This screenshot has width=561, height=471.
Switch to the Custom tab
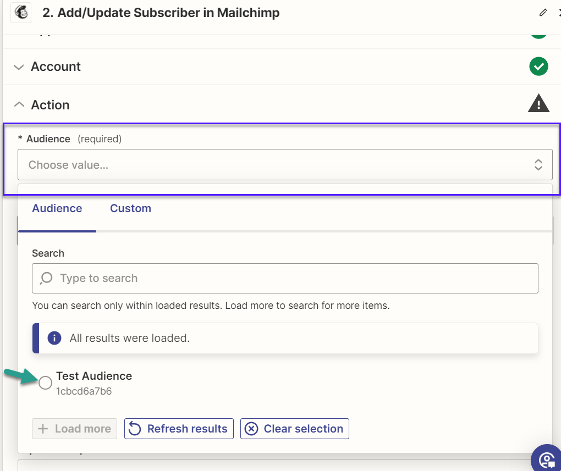130,208
